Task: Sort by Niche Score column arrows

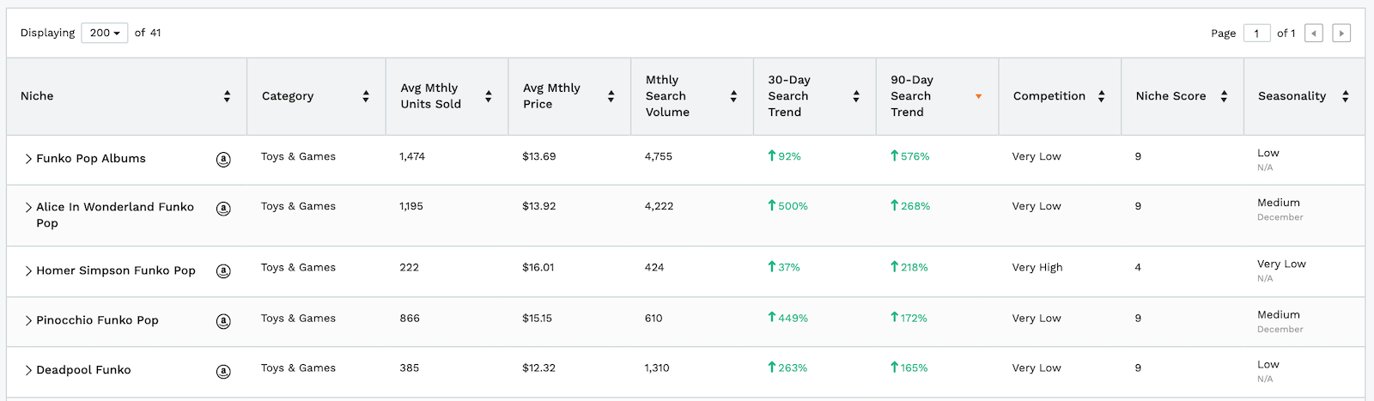Action: point(1224,96)
